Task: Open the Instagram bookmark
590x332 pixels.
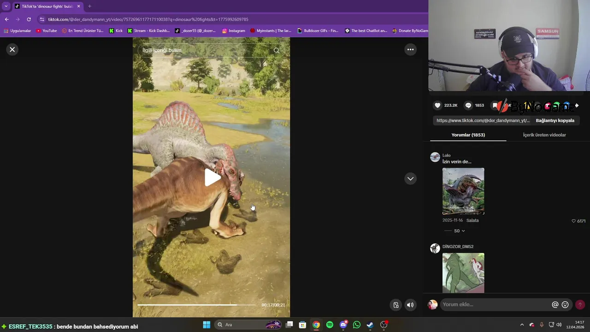Action: 233,31
